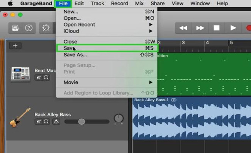Screen dimensions: 251x153
Task: Select the Beat Machine instrument icon
Action: (20, 74)
